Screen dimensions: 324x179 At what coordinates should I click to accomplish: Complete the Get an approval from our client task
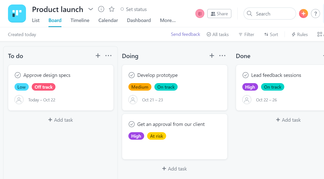pos(132,124)
